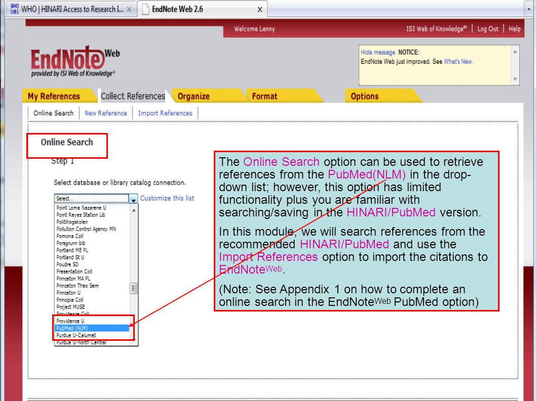Choose Portland St U entry
Viewport: 536px width, 401px height.
70,257
